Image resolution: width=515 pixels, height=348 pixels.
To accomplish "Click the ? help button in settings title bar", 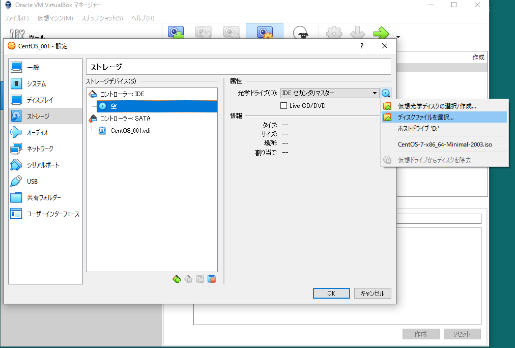I will point(362,46).
